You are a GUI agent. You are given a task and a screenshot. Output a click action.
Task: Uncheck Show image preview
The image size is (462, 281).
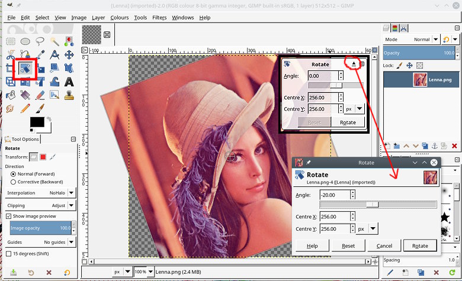(x=9, y=216)
